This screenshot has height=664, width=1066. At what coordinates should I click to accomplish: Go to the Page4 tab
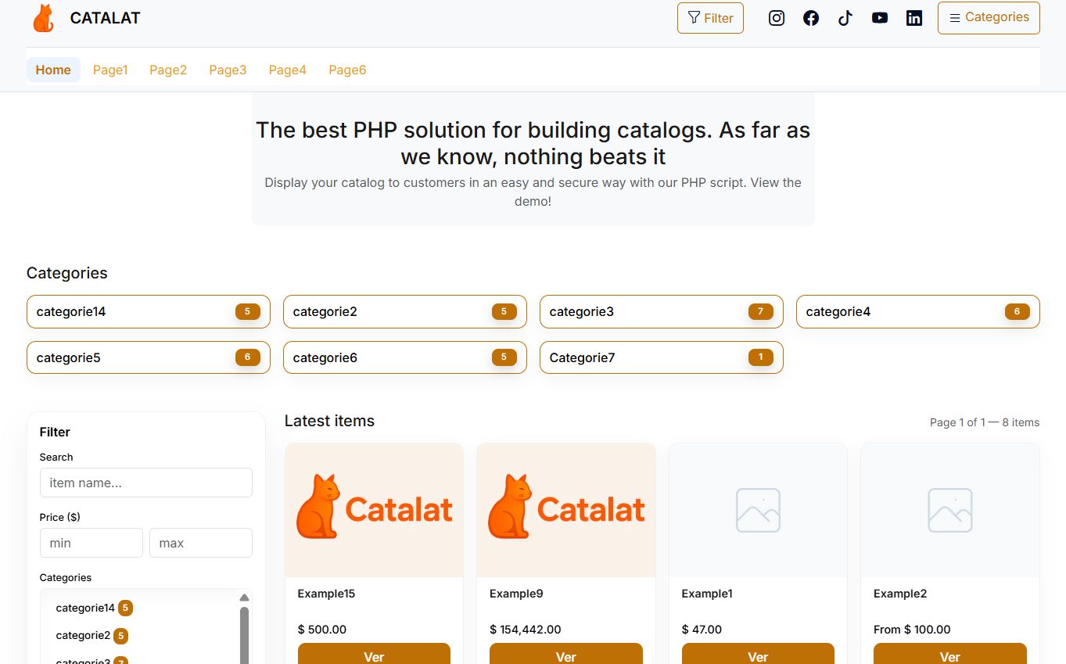click(x=288, y=70)
